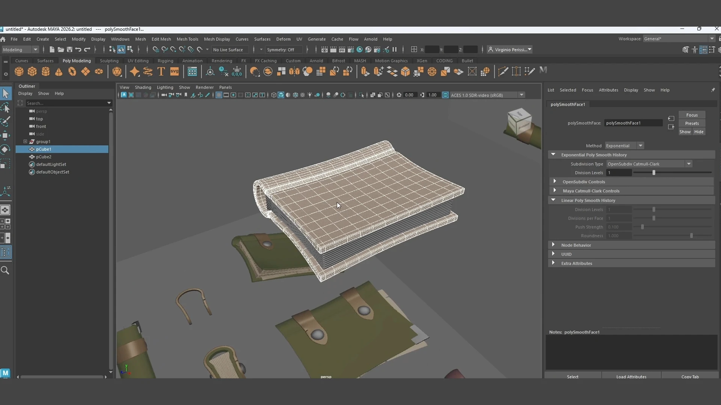721x405 pixels.
Task: Create a polygon cube from the shelf
Action: 32,71
